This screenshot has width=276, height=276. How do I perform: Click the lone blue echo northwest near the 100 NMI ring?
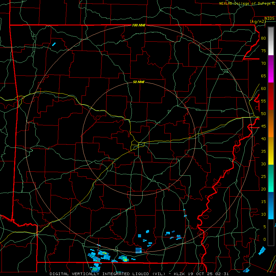coord(54,44)
